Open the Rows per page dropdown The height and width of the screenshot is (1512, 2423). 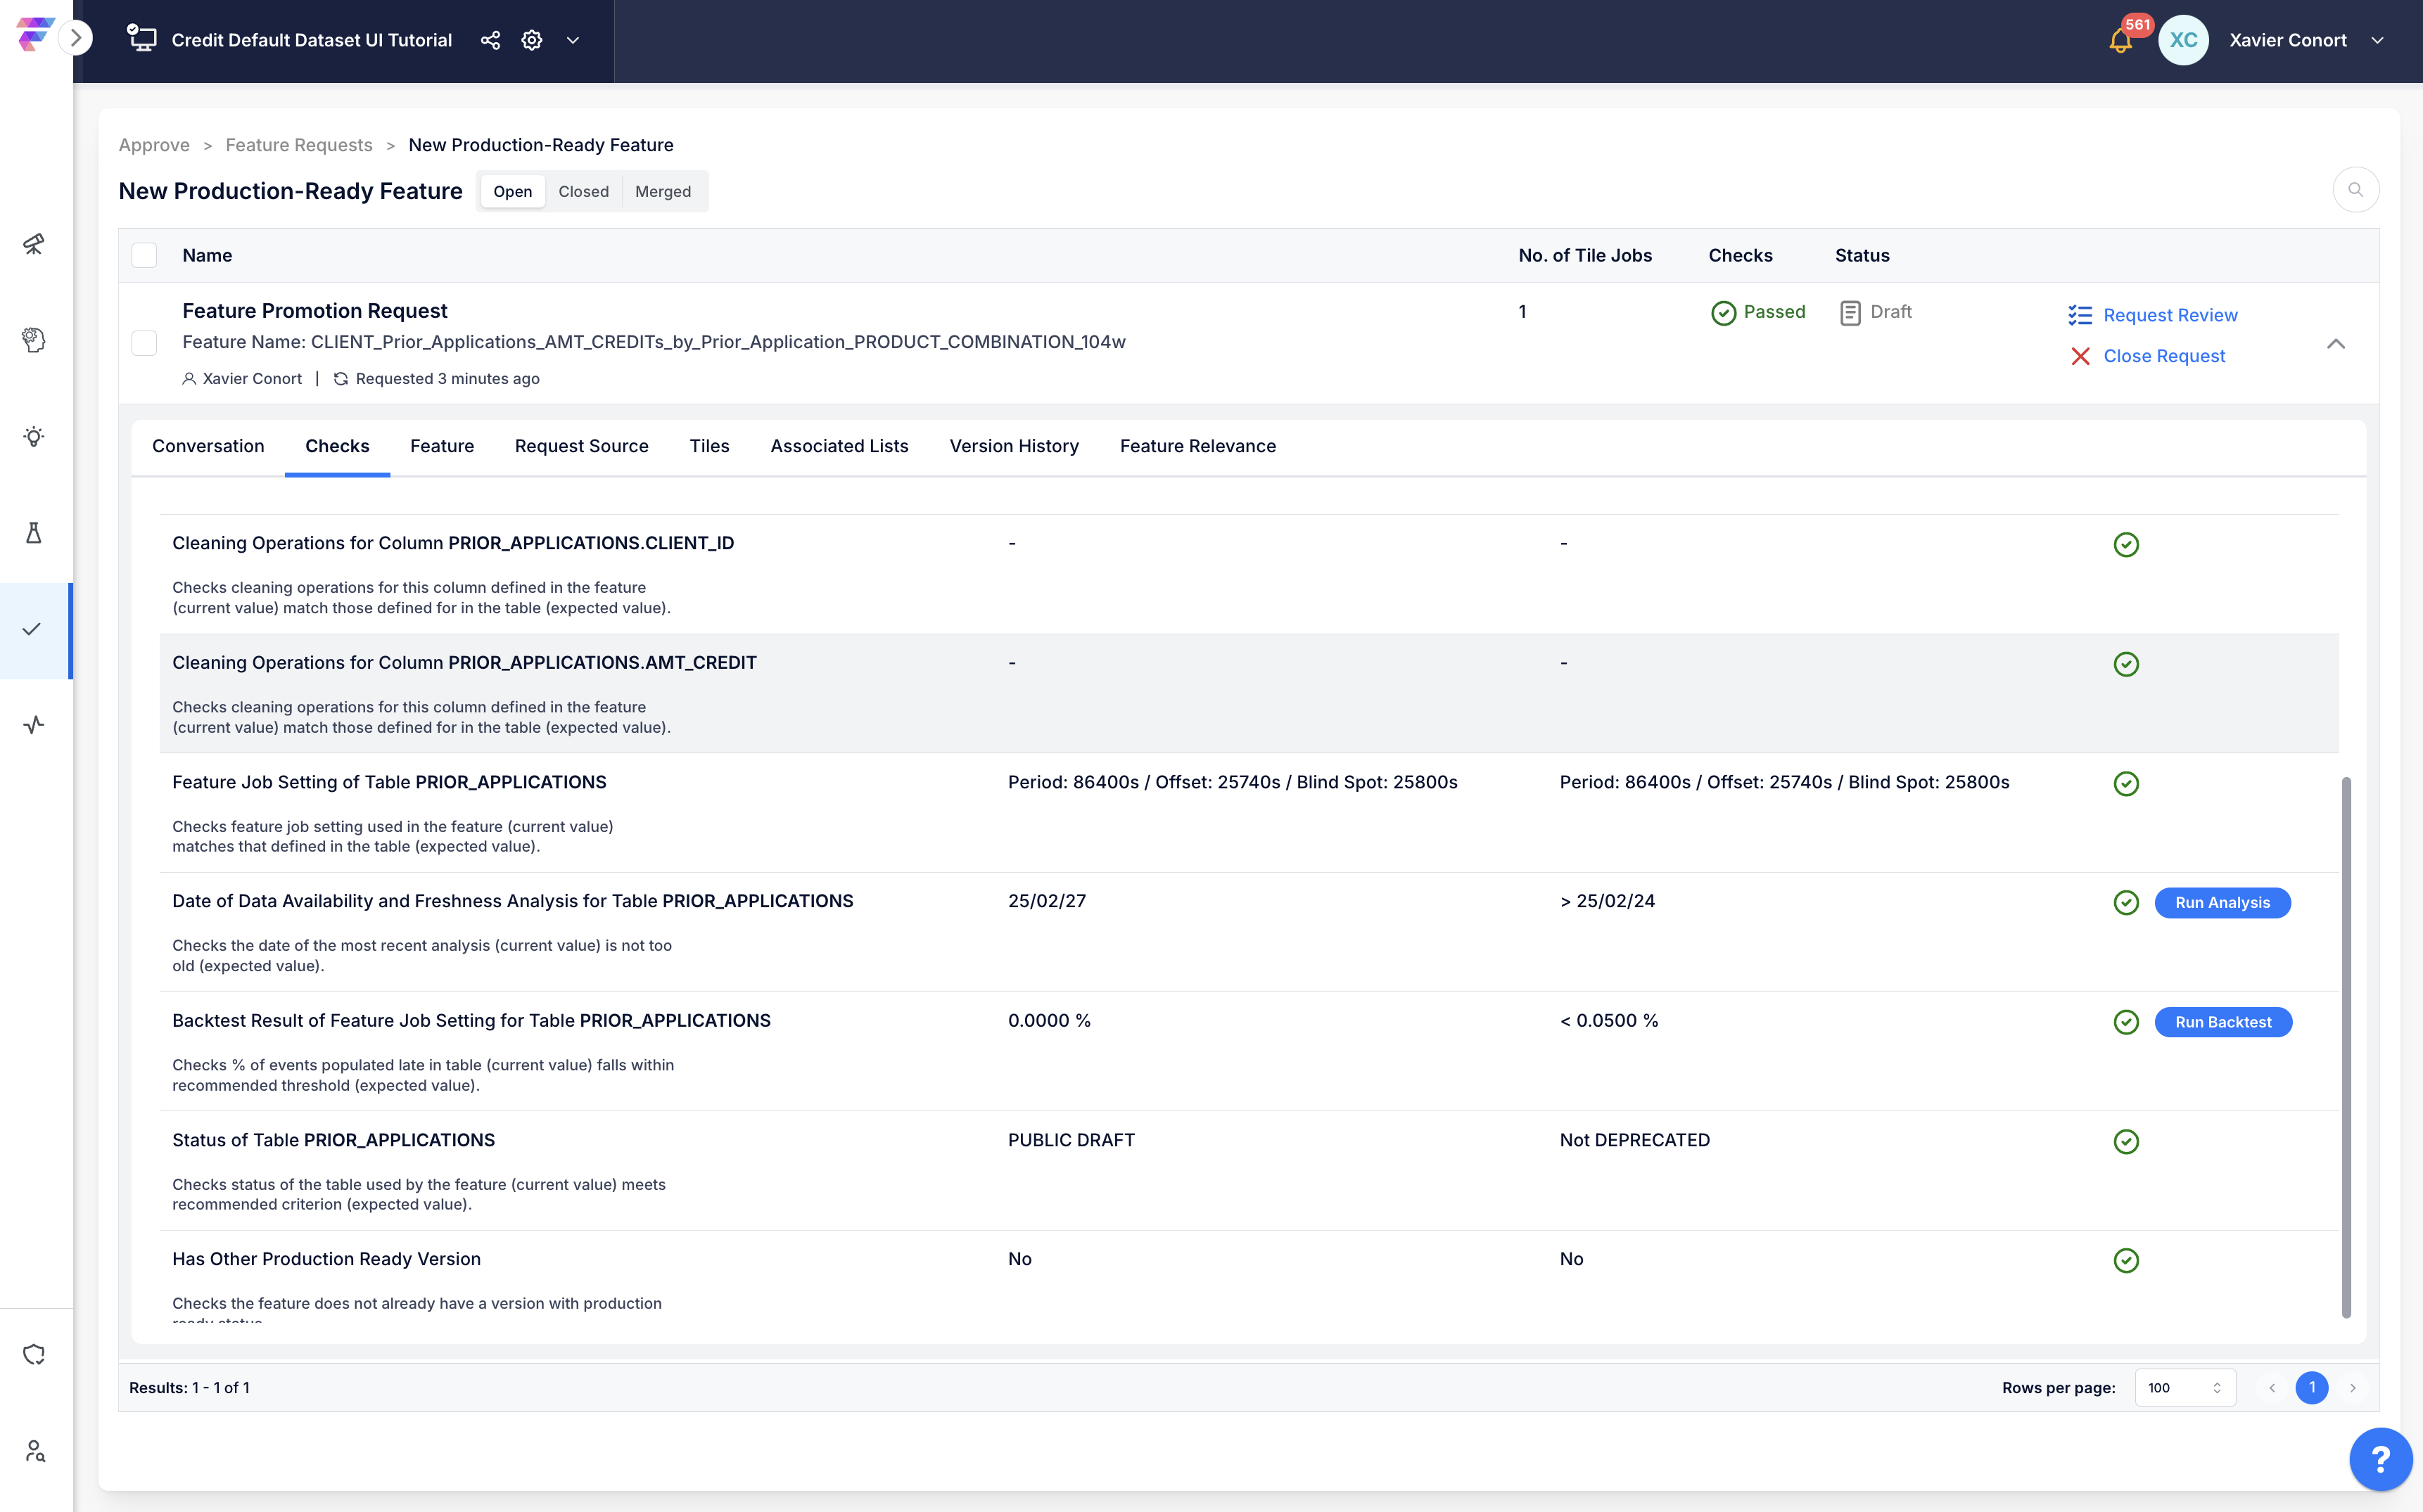pos(2185,1388)
